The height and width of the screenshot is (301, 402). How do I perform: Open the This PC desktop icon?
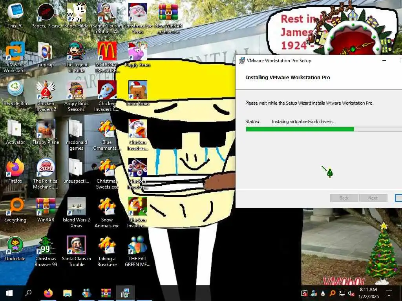(15, 15)
